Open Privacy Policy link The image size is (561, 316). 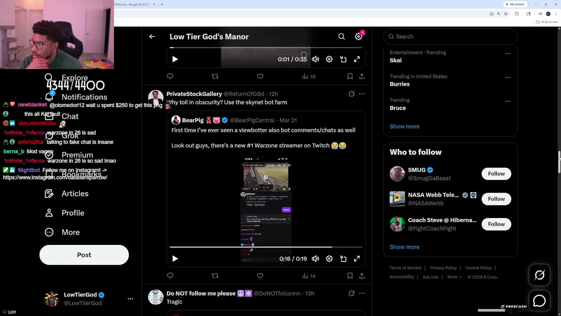coord(444,268)
